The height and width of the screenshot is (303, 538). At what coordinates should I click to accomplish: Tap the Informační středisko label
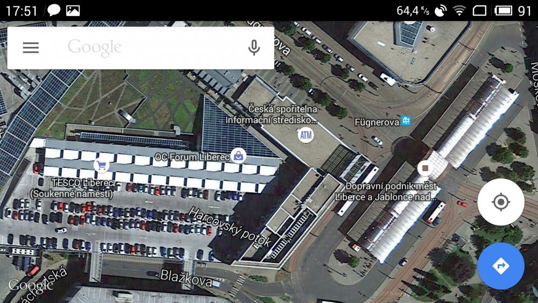pos(271,120)
